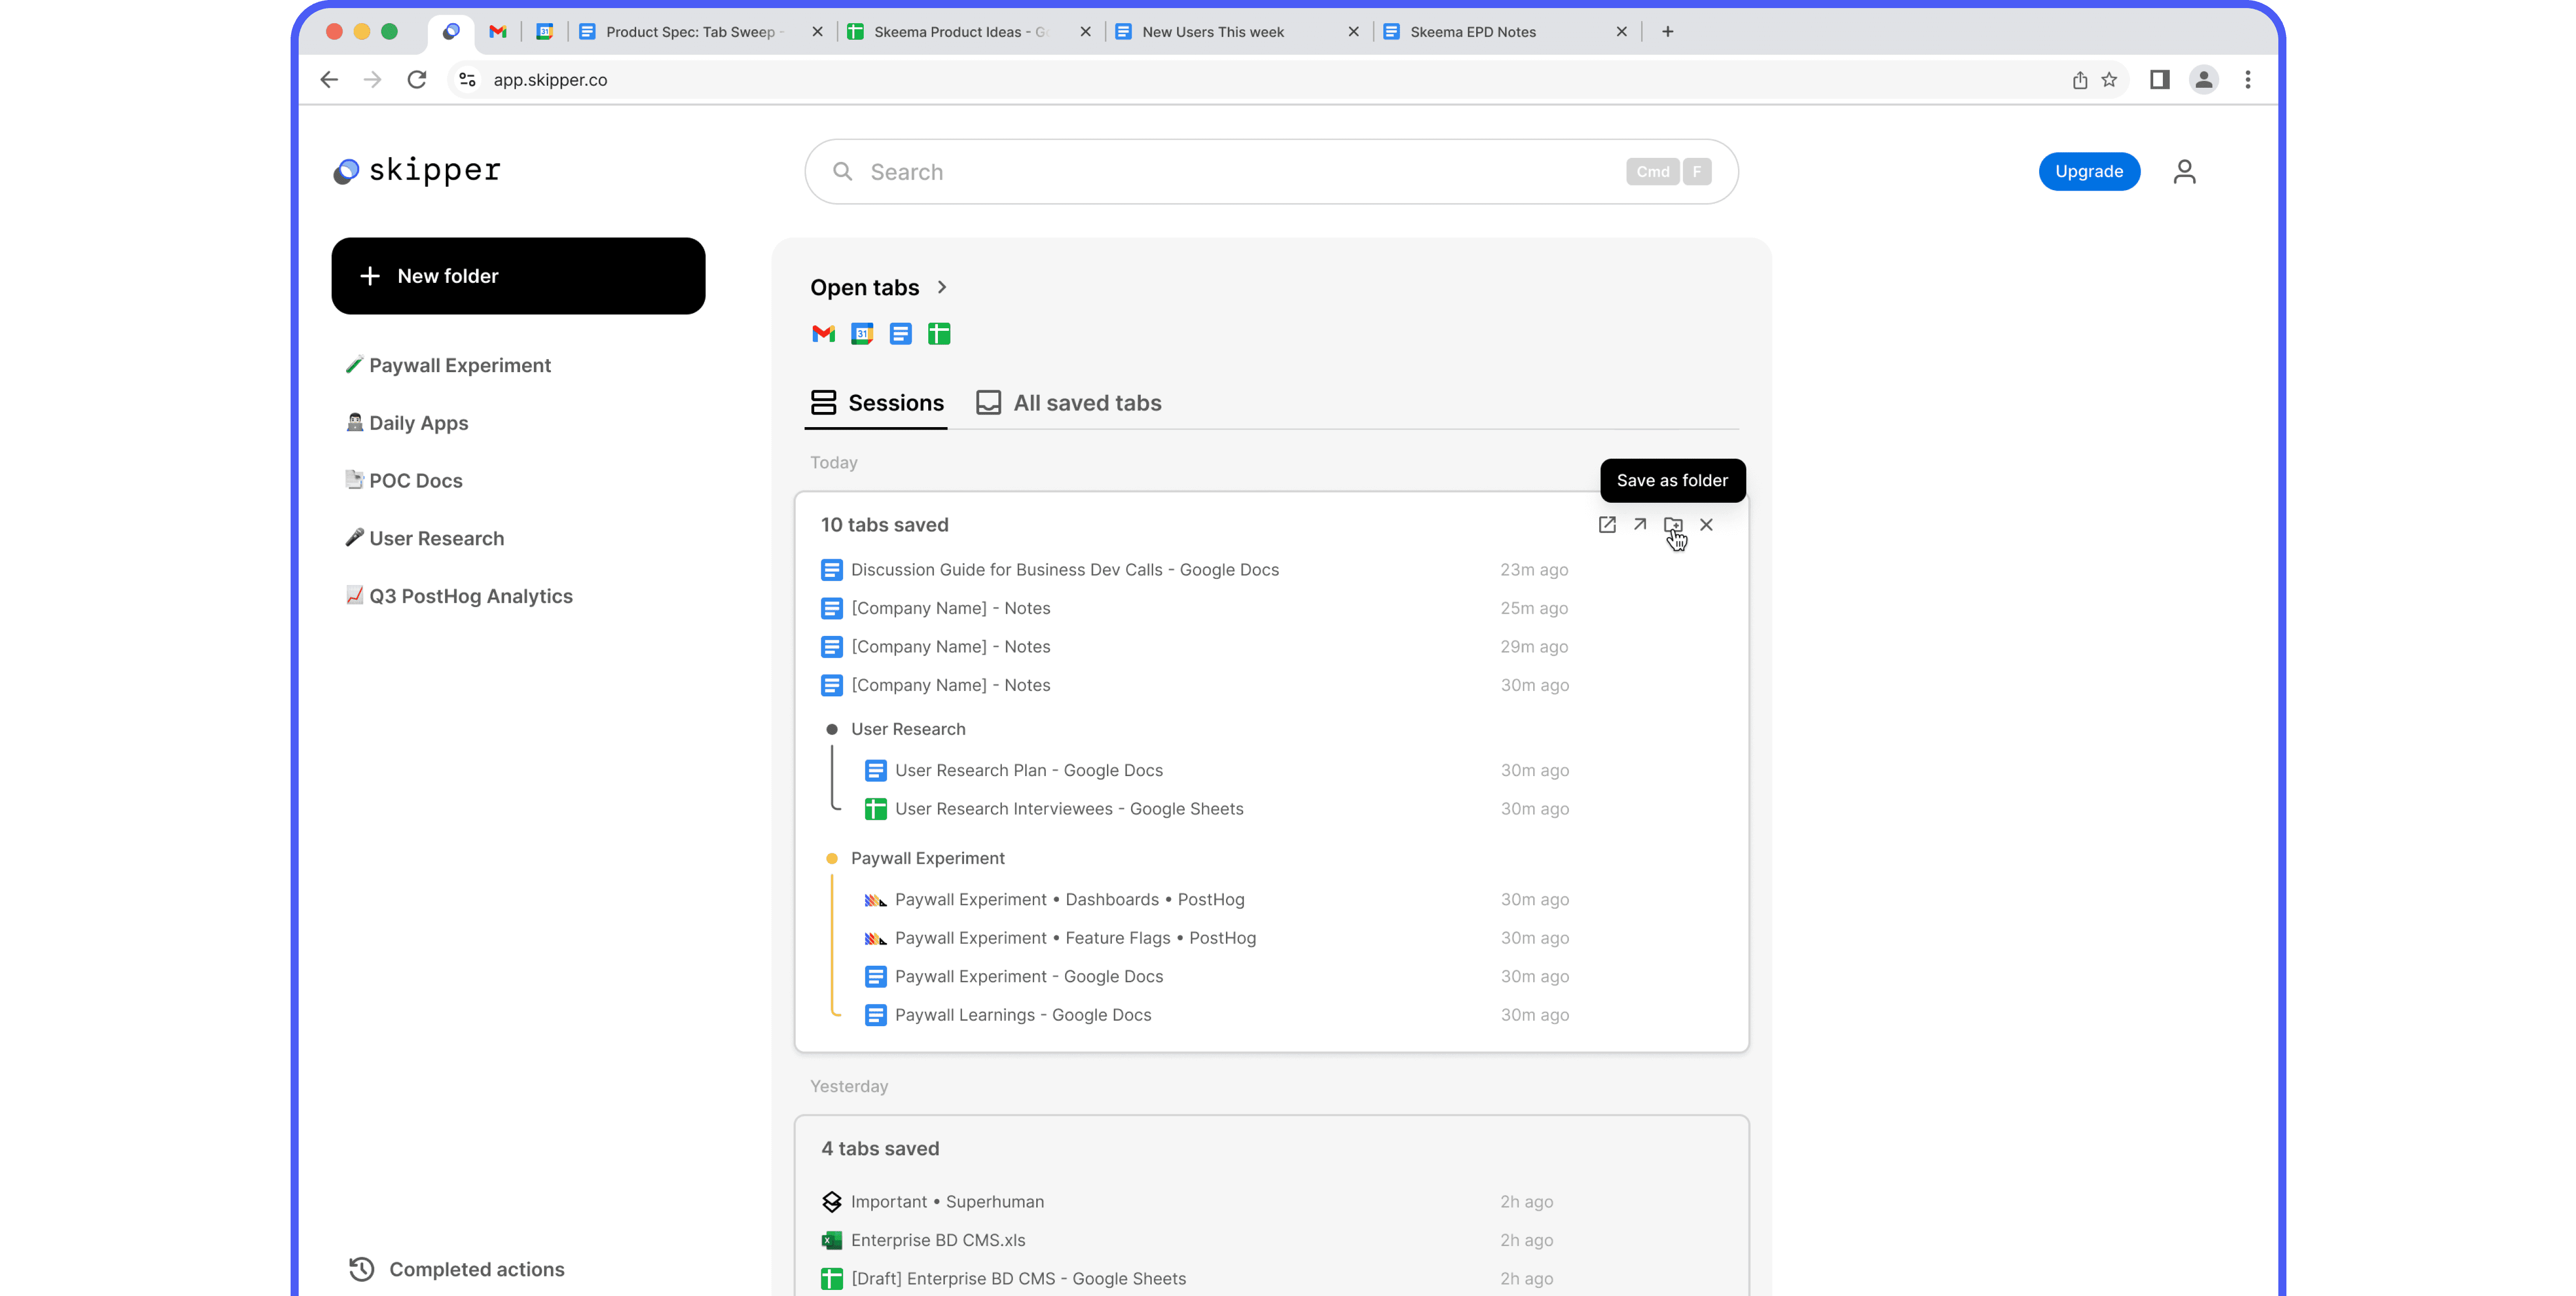Open the User Research folder in sidebar

[x=426, y=539]
